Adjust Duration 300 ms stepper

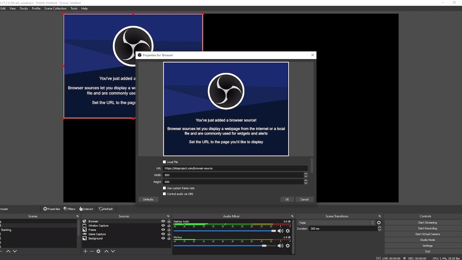click(x=380, y=228)
